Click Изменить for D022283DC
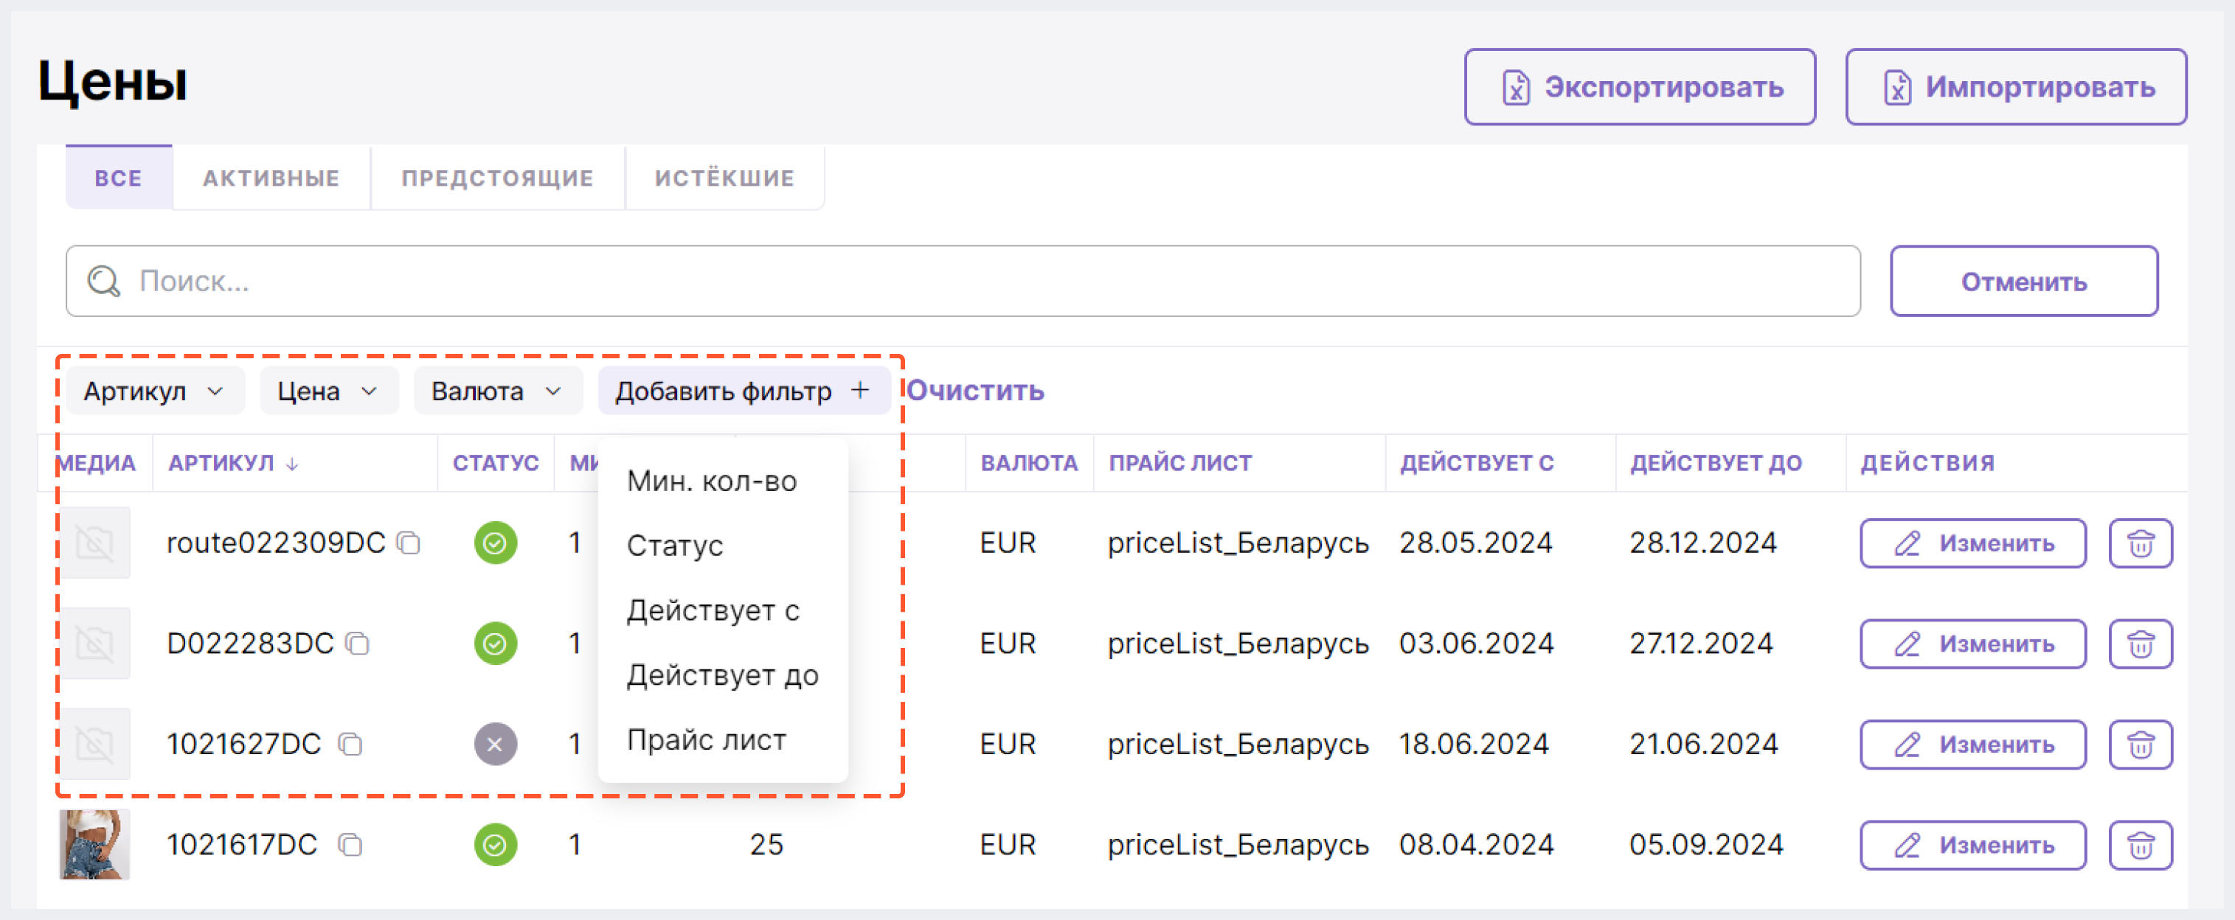This screenshot has height=920, width=2235. click(1972, 644)
